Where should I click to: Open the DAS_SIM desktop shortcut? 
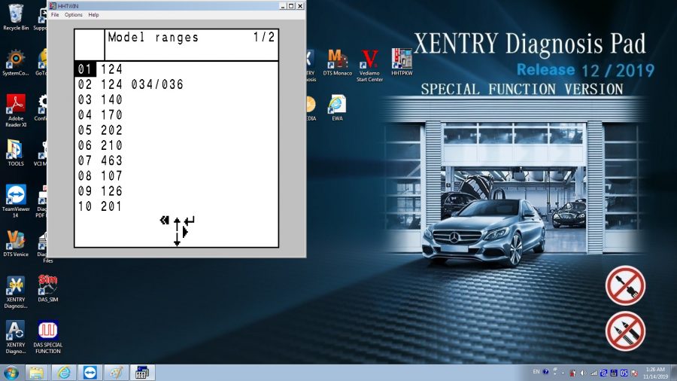(48, 288)
